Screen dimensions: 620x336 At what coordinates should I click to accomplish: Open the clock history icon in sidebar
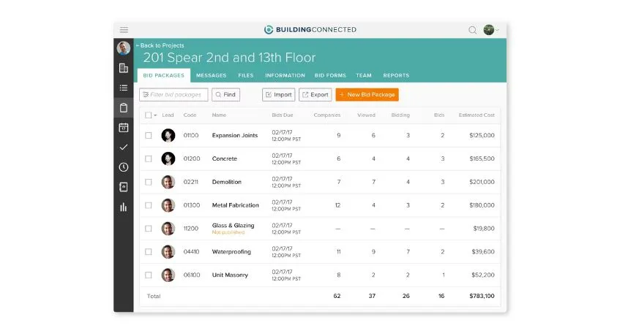(x=124, y=167)
